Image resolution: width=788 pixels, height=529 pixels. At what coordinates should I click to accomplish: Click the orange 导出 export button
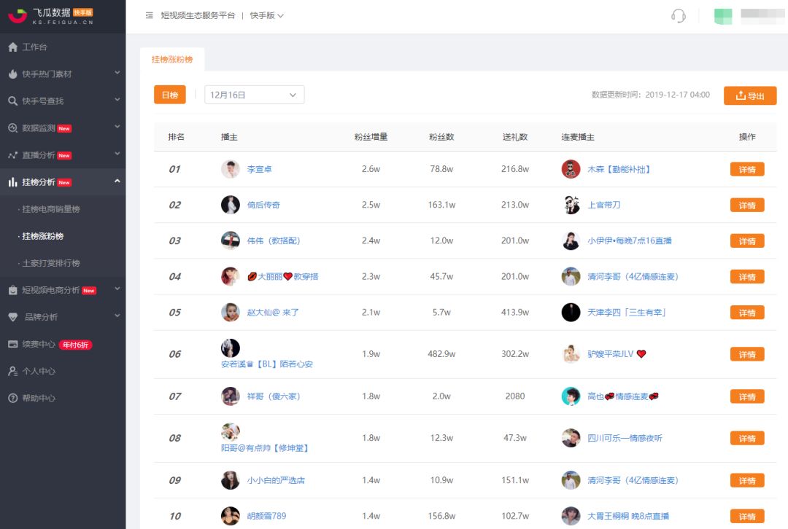(750, 95)
